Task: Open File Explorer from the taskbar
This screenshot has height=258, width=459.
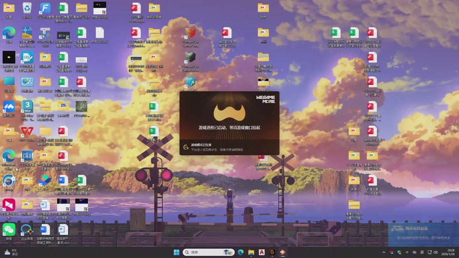Action: pos(251,252)
